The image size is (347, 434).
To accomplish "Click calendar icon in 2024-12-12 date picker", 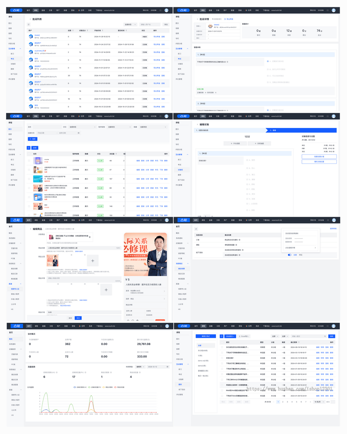I will 167,367.
